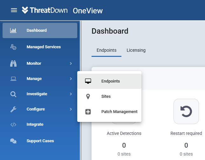Click the Manage sidebar label
The image size is (205, 160).
click(x=34, y=79)
